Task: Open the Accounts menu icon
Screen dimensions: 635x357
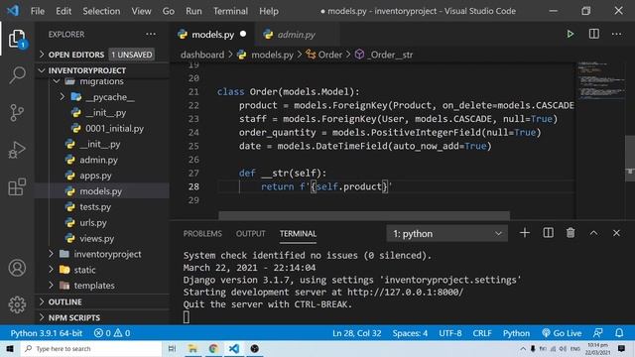Action: coord(17,268)
